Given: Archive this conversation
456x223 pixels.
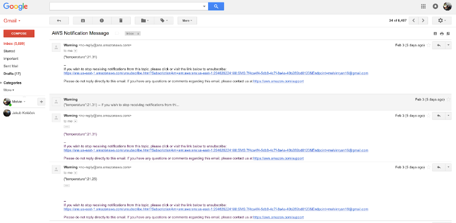Looking at the screenshot, I should coord(83,20).
